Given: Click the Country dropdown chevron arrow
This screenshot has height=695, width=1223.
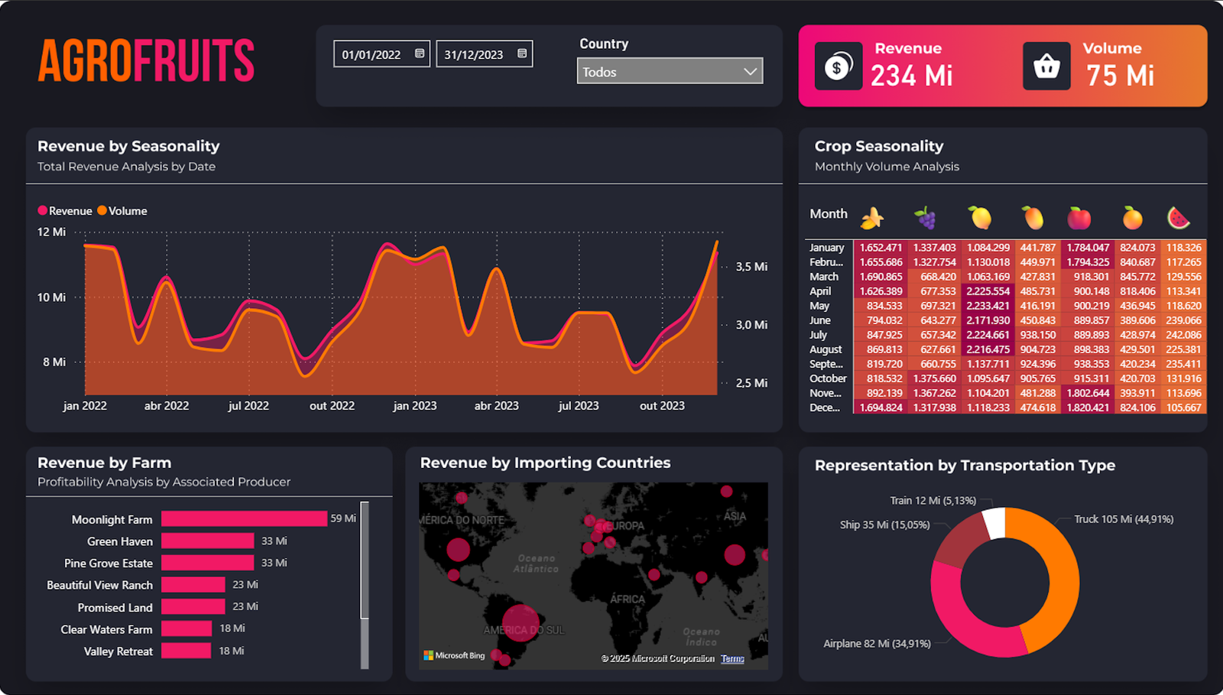Looking at the screenshot, I should coord(751,72).
